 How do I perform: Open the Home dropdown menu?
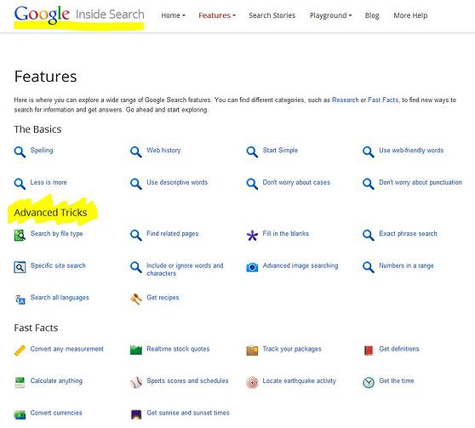[173, 15]
